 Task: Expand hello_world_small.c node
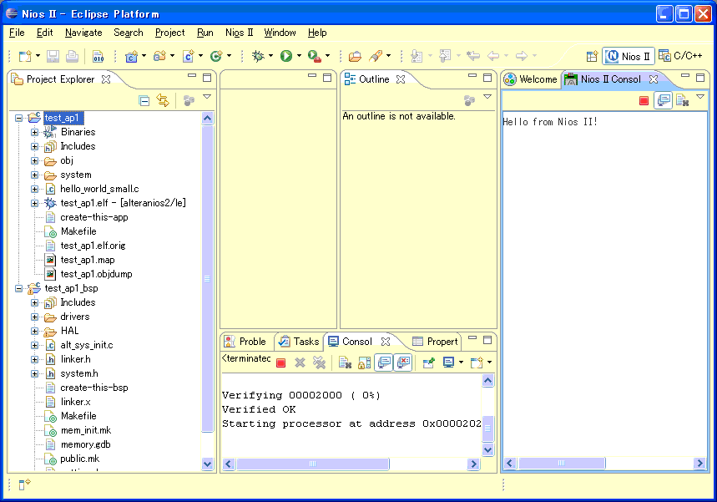click(x=34, y=189)
